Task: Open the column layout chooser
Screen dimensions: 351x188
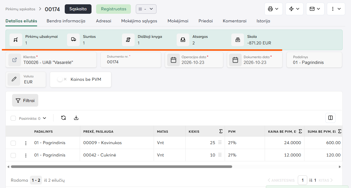Action: (330, 118)
